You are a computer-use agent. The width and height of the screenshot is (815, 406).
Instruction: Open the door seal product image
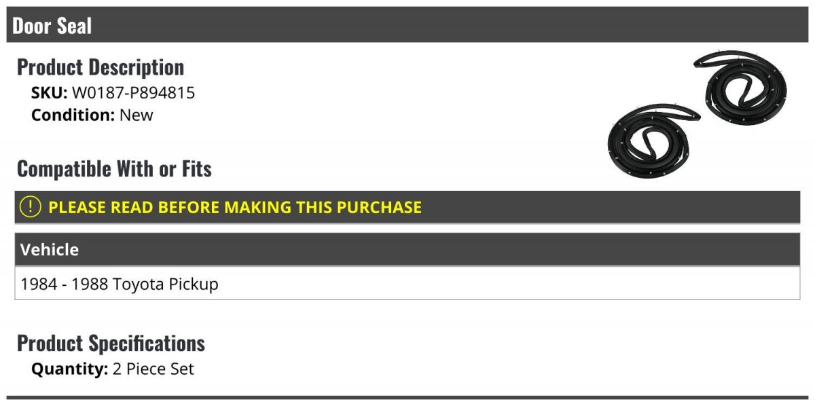698,115
